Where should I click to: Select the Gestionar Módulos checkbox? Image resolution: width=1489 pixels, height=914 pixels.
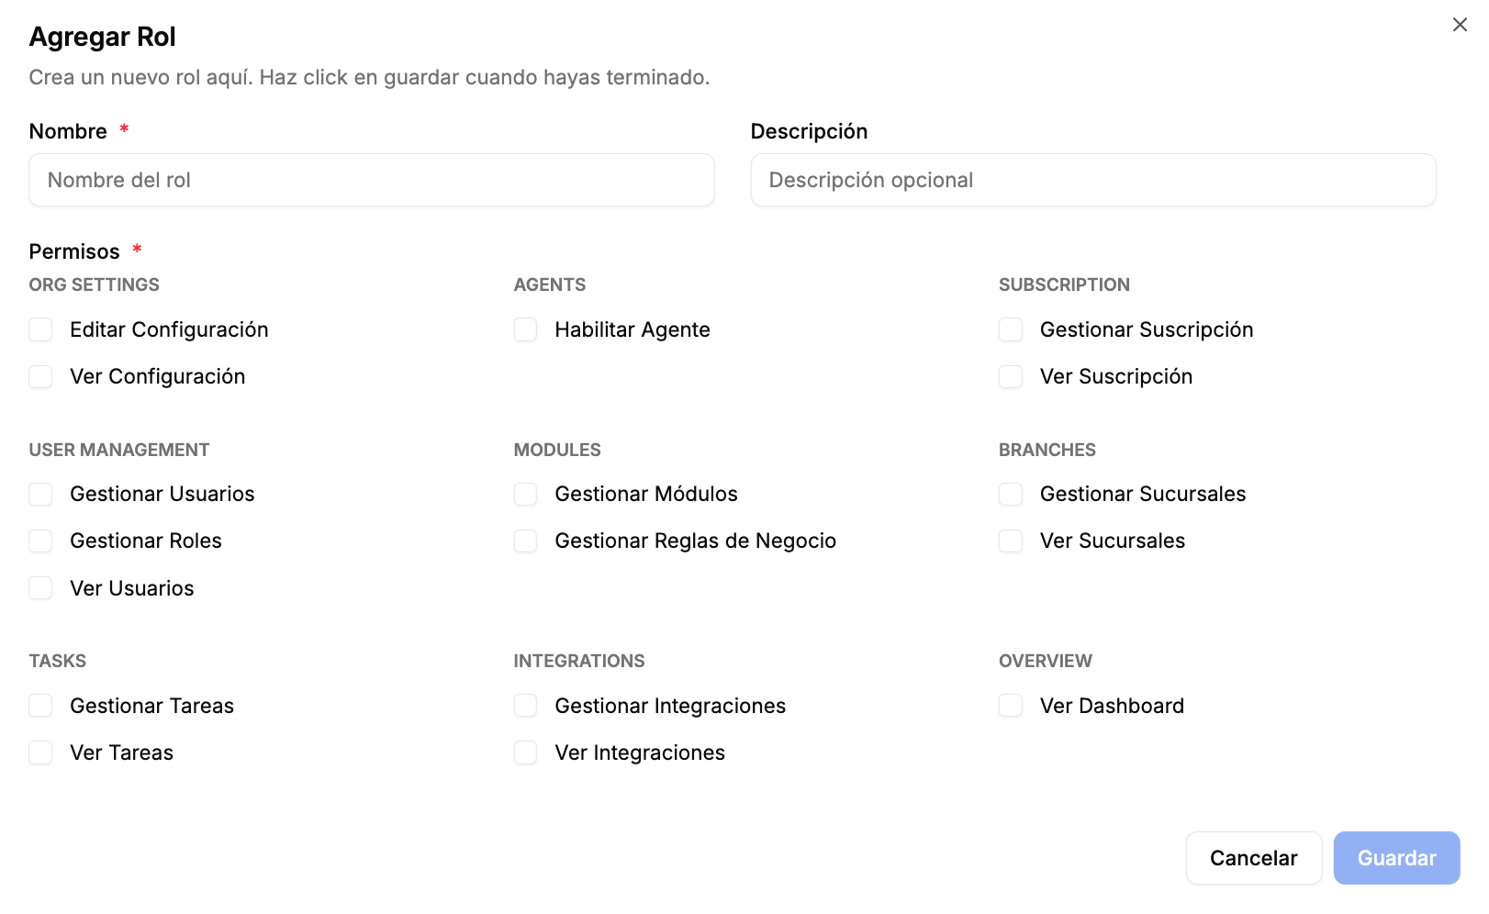pos(525,494)
